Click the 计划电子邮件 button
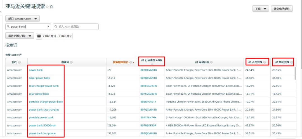 pos(282,9)
